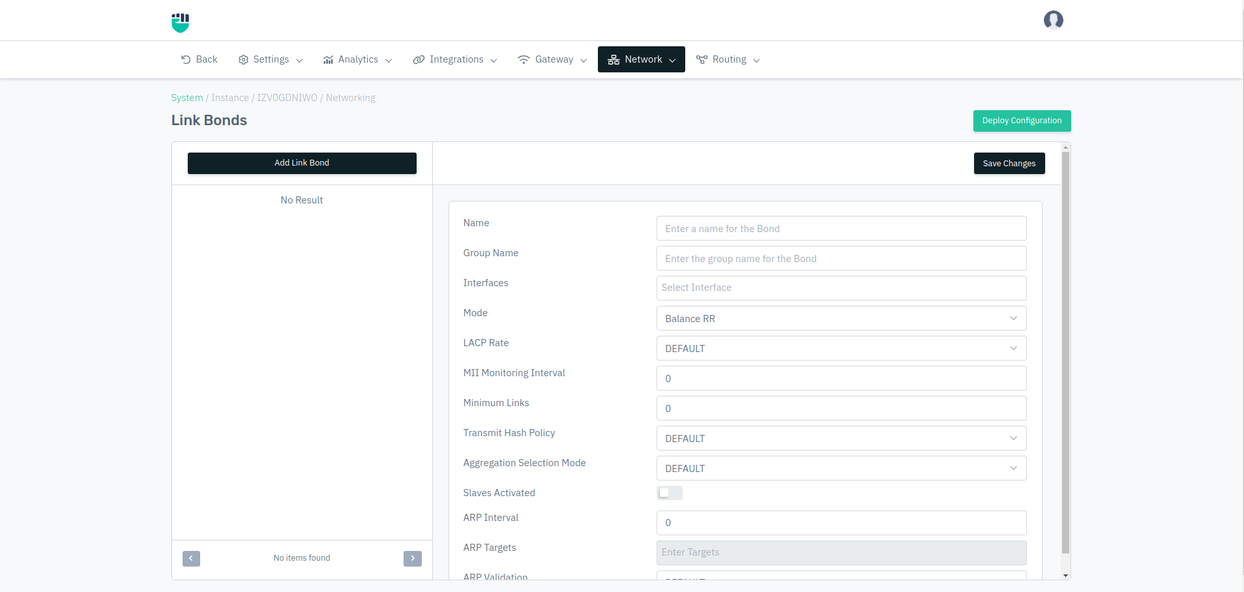
Task: Click the Analytics chart icon
Action: pyautogui.click(x=328, y=60)
